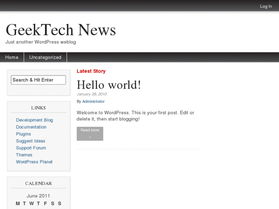Open the Uncategorized category menu
Viewport: 279px width, 209px height.
click(45, 57)
